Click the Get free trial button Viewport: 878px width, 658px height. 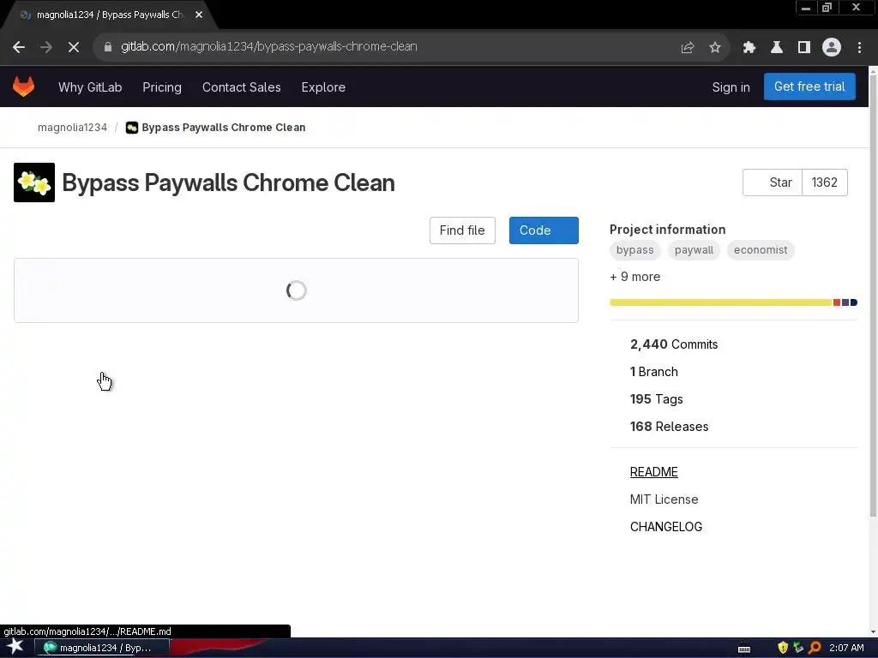point(809,87)
